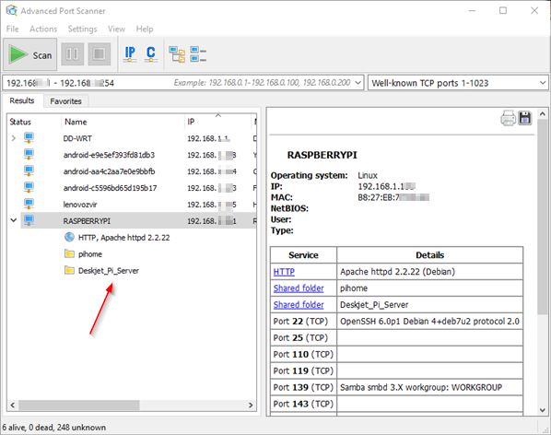The image size is (551, 435).
Task: Click up arrow of details vertical scrollbar
Action: click(542, 114)
